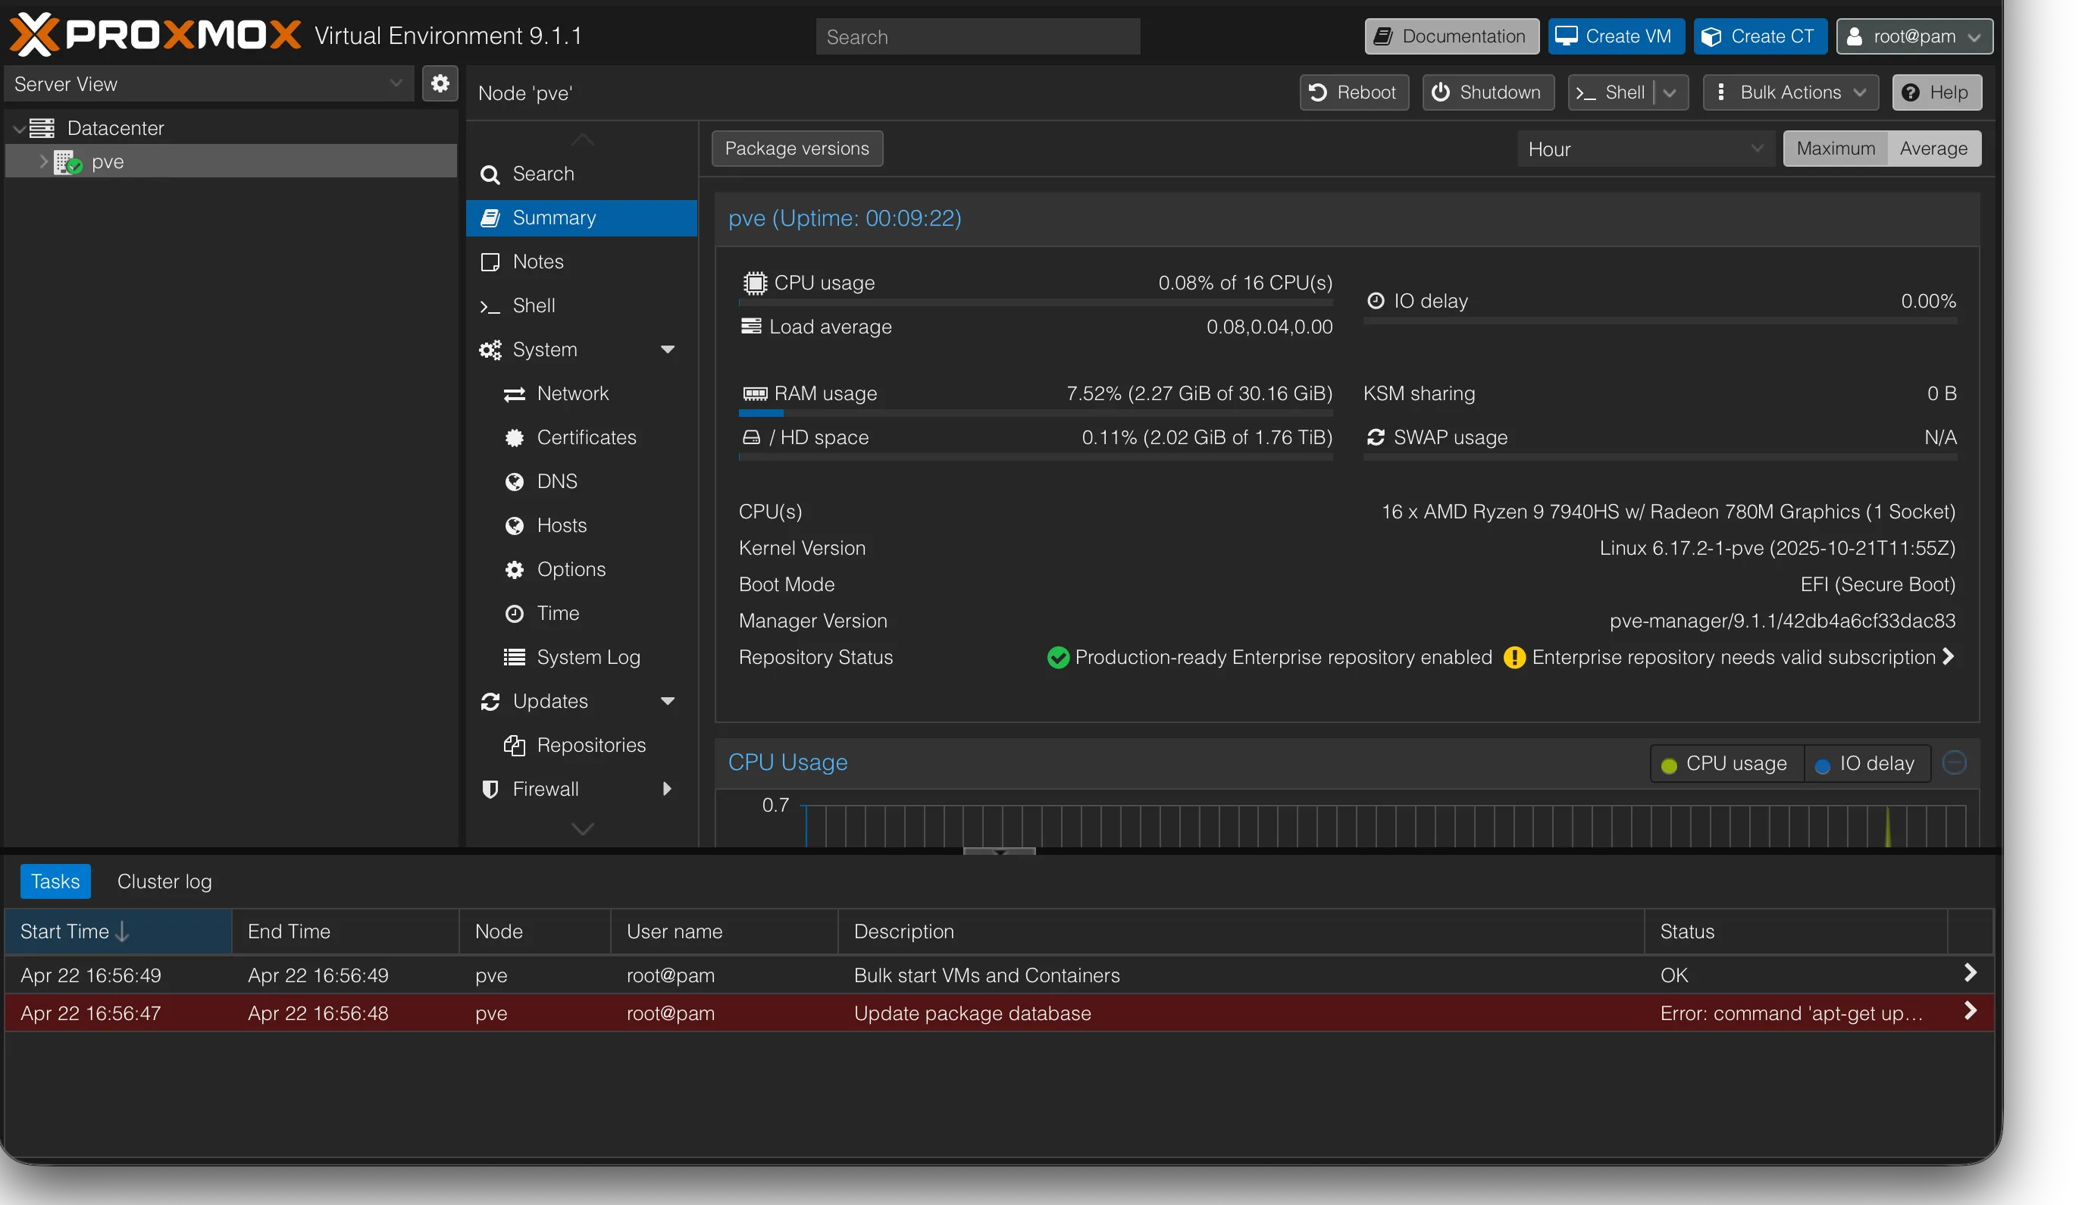
Task: Open the Time settings page
Action: (x=581, y=612)
